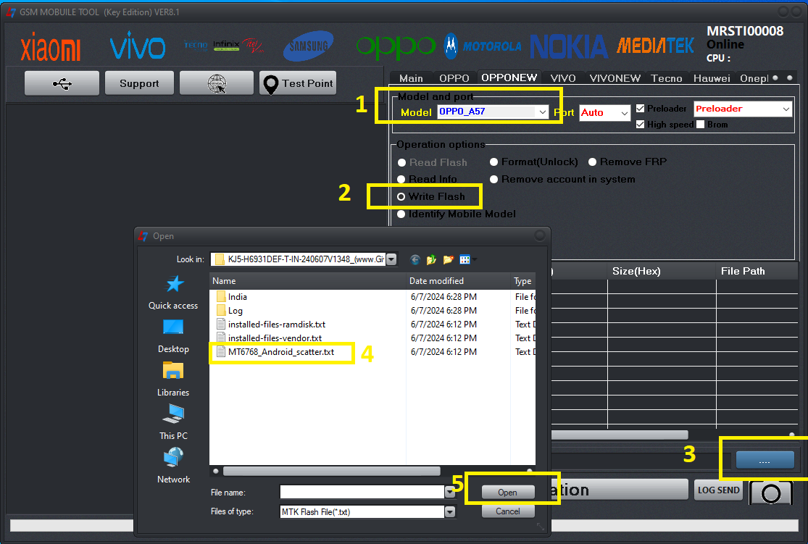Click the USB connection icon button
Screen dimensions: 808x544
(x=62, y=83)
